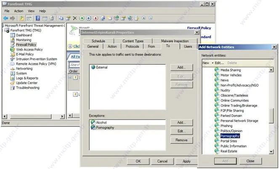Switch to the Schedule tab
The width and height of the screenshot is (279, 169).
98,41
